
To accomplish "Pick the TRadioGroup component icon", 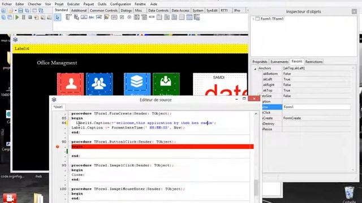I will pyautogui.click(x=167, y=17).
